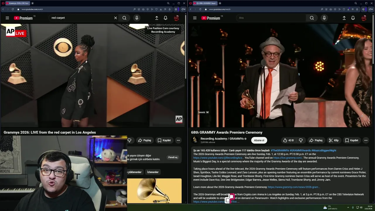Open the #TheGRAMMYs hashtag link
Viewport: 375px width, 211px height.
coord(280,150)
